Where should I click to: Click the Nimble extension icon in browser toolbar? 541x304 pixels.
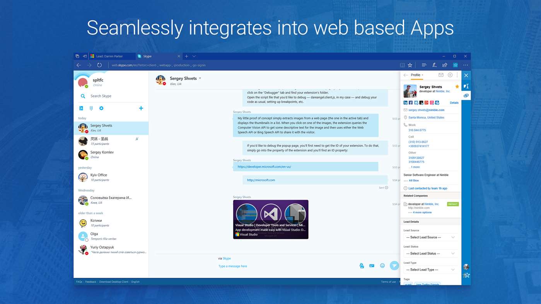(x=456, y=65)
